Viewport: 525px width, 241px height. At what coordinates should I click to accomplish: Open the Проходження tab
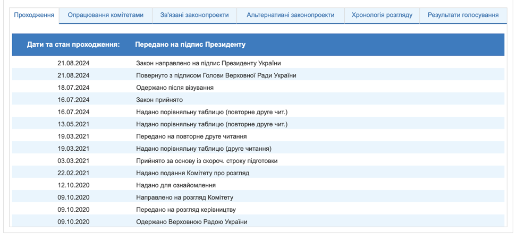tap(34, 15)
